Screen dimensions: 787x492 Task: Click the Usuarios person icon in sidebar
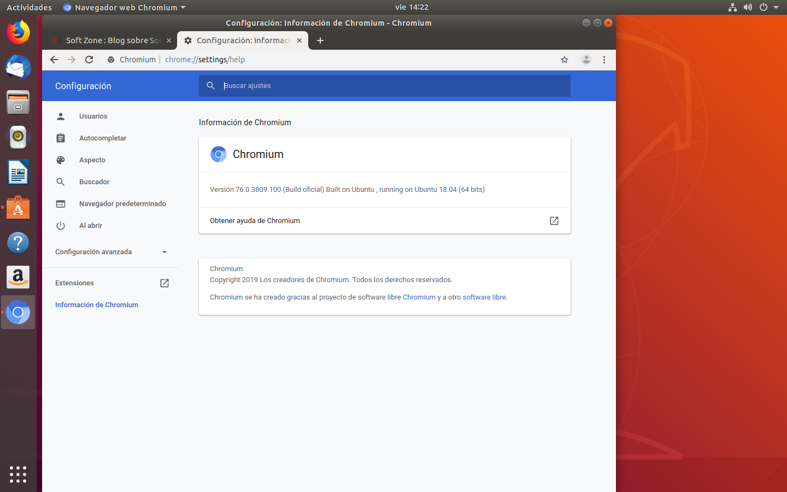[x=61, y=116]
